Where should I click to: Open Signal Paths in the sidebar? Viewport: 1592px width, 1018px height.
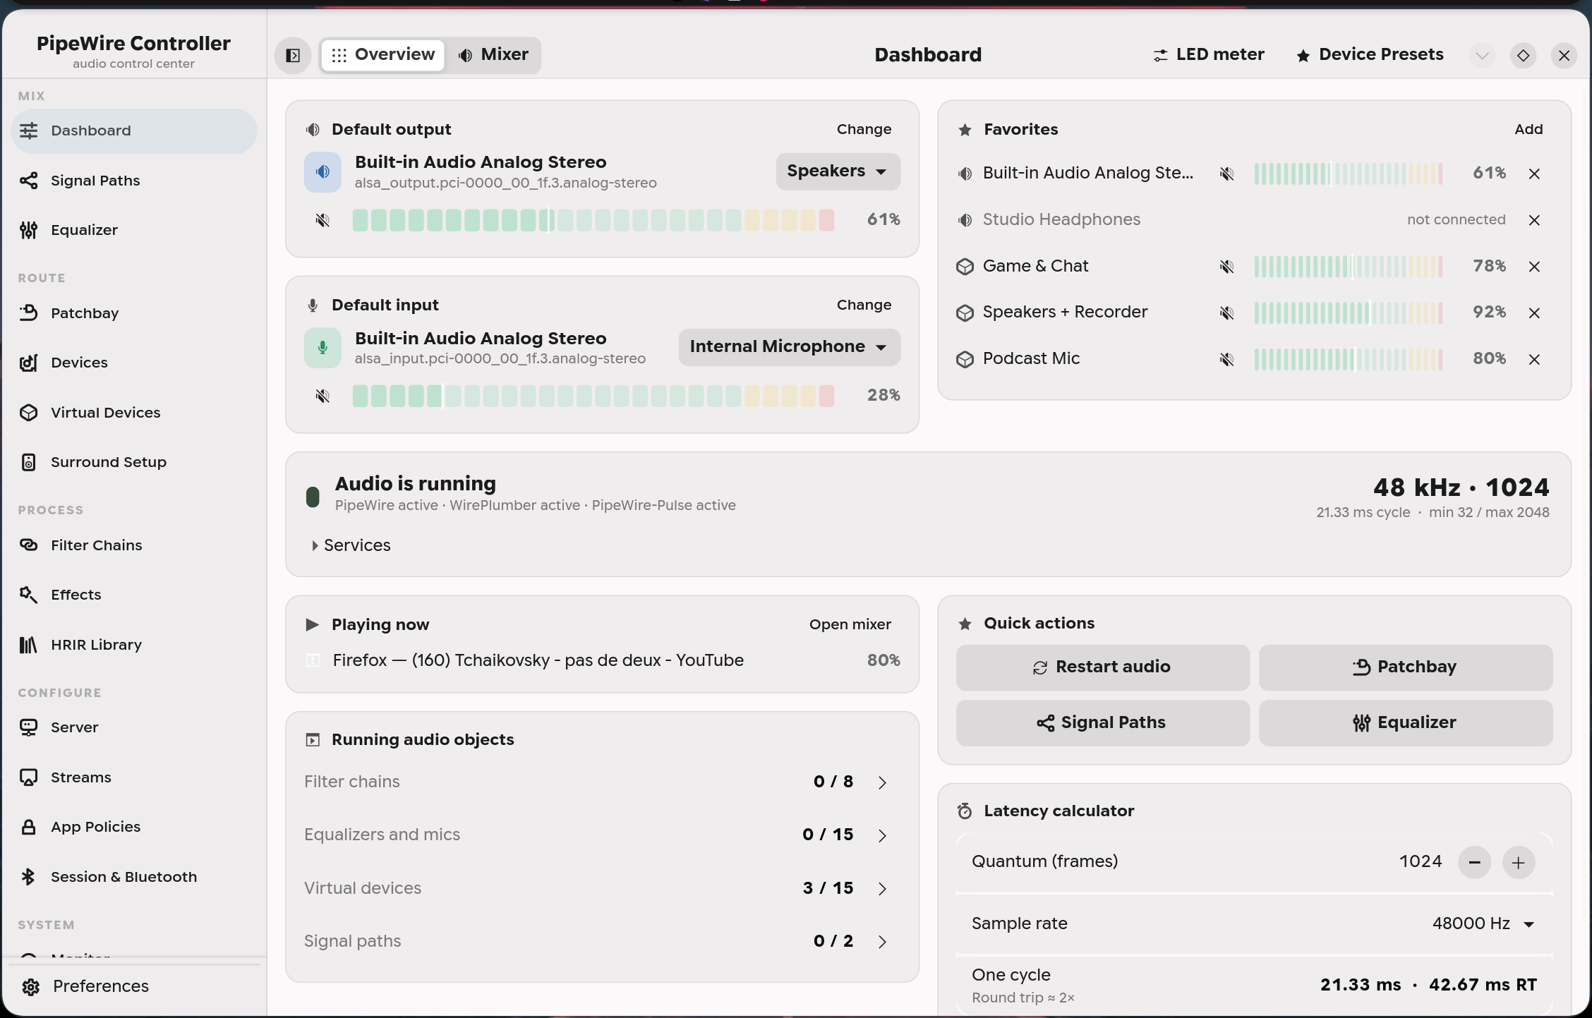[x=134, y=181]
